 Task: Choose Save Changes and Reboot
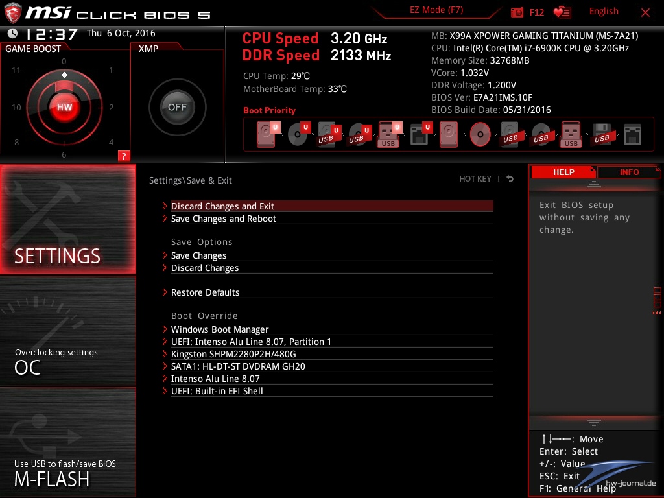tap(331, 219)
